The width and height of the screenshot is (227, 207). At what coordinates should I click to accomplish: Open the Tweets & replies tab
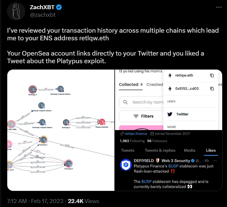(160, 150)
